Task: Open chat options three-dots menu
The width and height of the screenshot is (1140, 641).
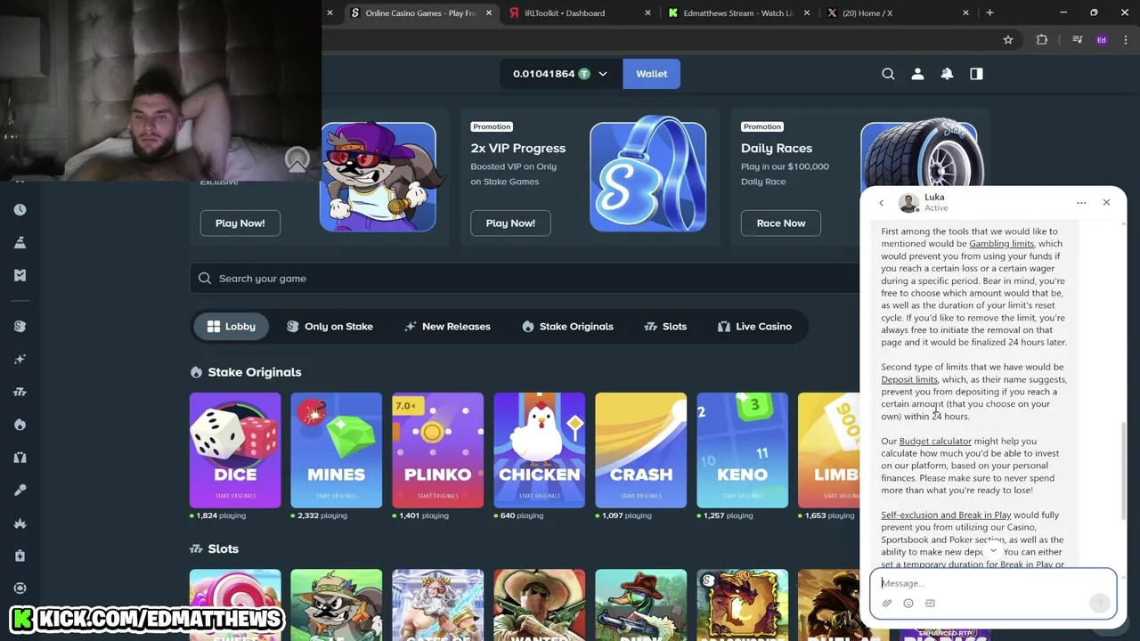Action: [x=1081, y=203]
